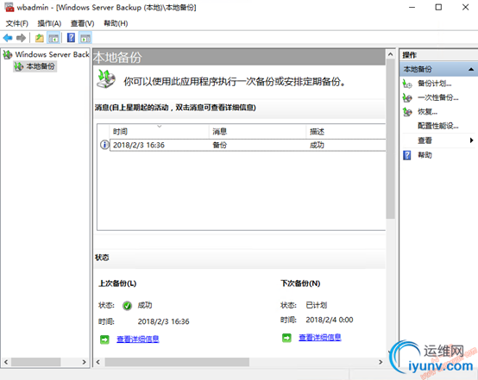
Task: Open the 查看(V) menu
Action: click(x=82, y=23)
